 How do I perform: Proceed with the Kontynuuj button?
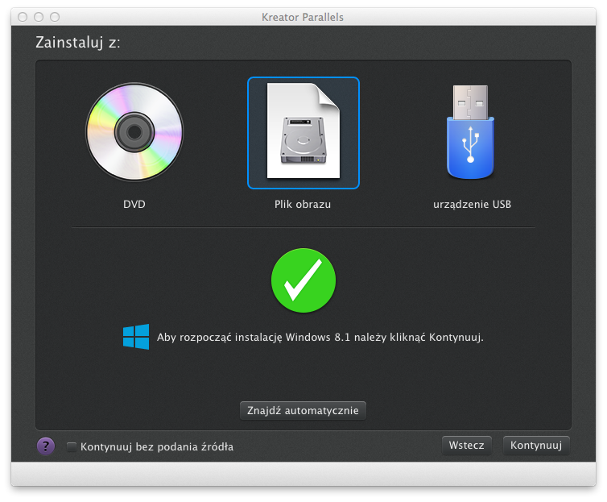[535, 445]
